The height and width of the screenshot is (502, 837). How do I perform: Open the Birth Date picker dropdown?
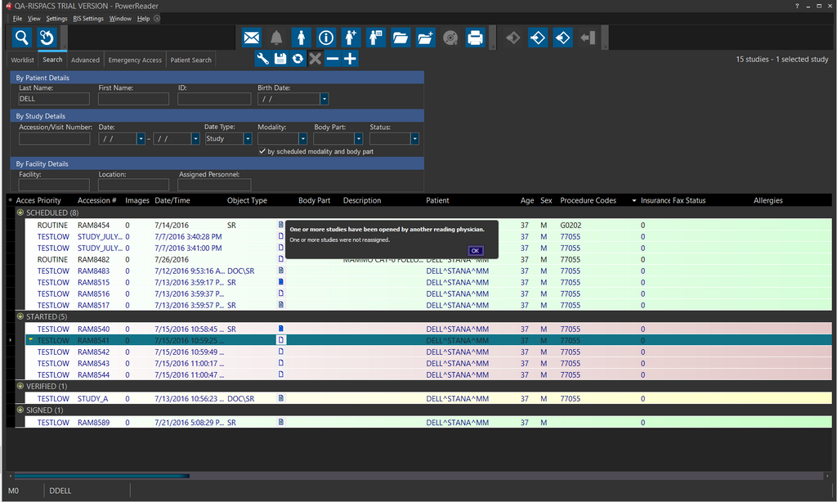coord(325,99)
